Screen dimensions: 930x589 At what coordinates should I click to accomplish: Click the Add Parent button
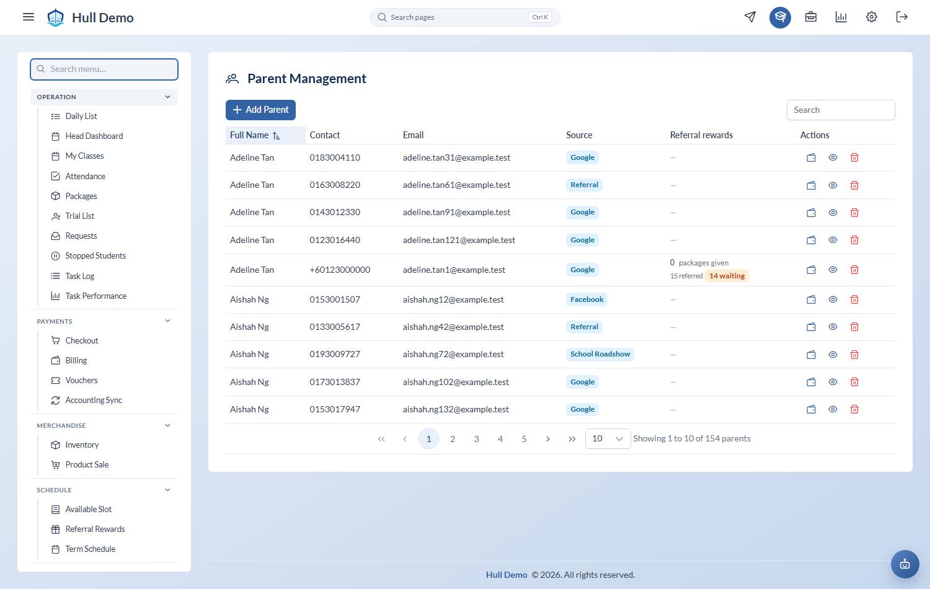coord(260,110)
